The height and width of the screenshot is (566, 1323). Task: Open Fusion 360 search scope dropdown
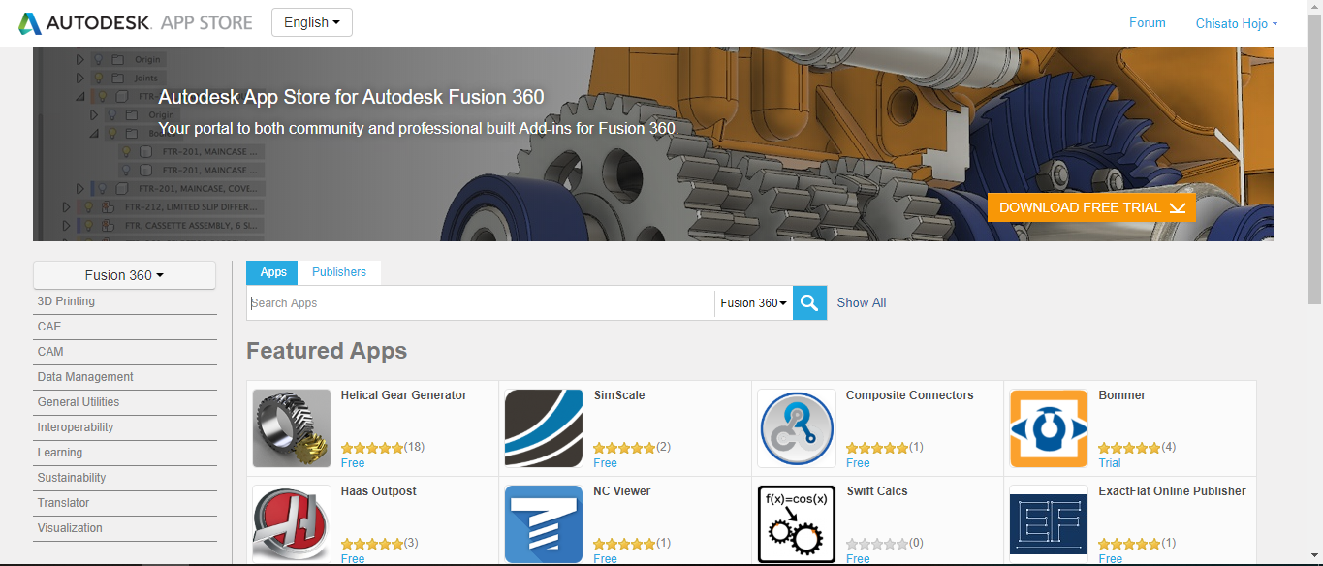pos(753,302)
